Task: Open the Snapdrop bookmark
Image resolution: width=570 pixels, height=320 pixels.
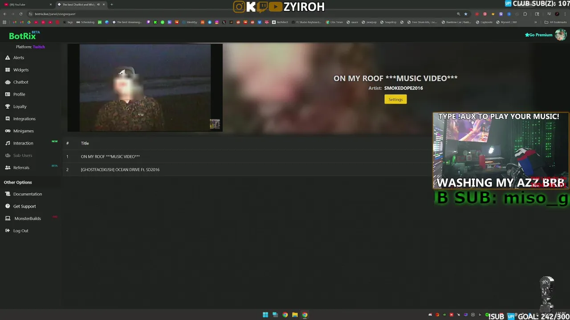Action: pos(388,22)
